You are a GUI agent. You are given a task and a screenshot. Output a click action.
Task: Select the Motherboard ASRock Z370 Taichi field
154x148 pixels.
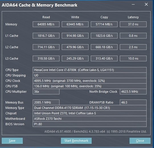coord(90,119)
